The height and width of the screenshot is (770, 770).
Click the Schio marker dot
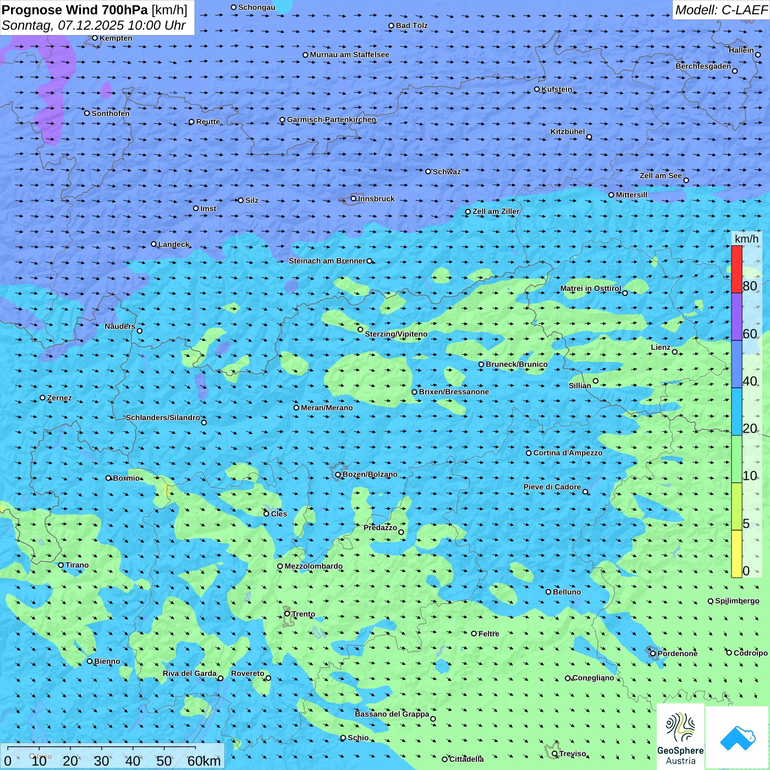343,738
